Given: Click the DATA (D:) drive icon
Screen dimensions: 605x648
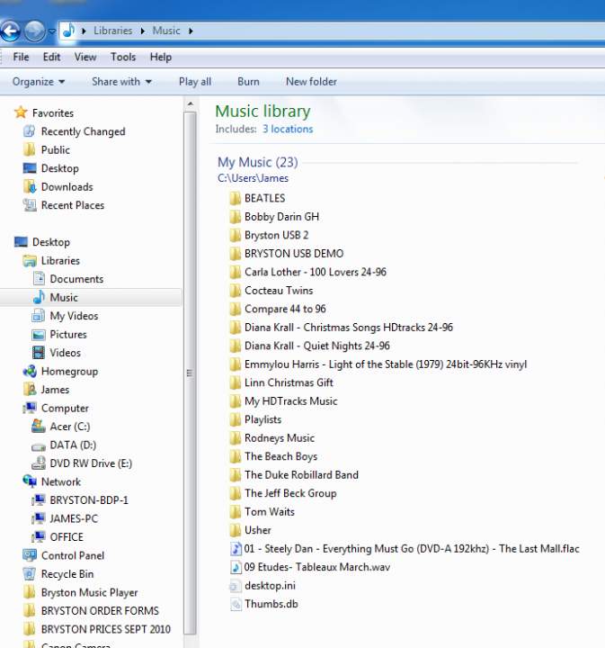Looking at the screenshot, I should [39, 445].
